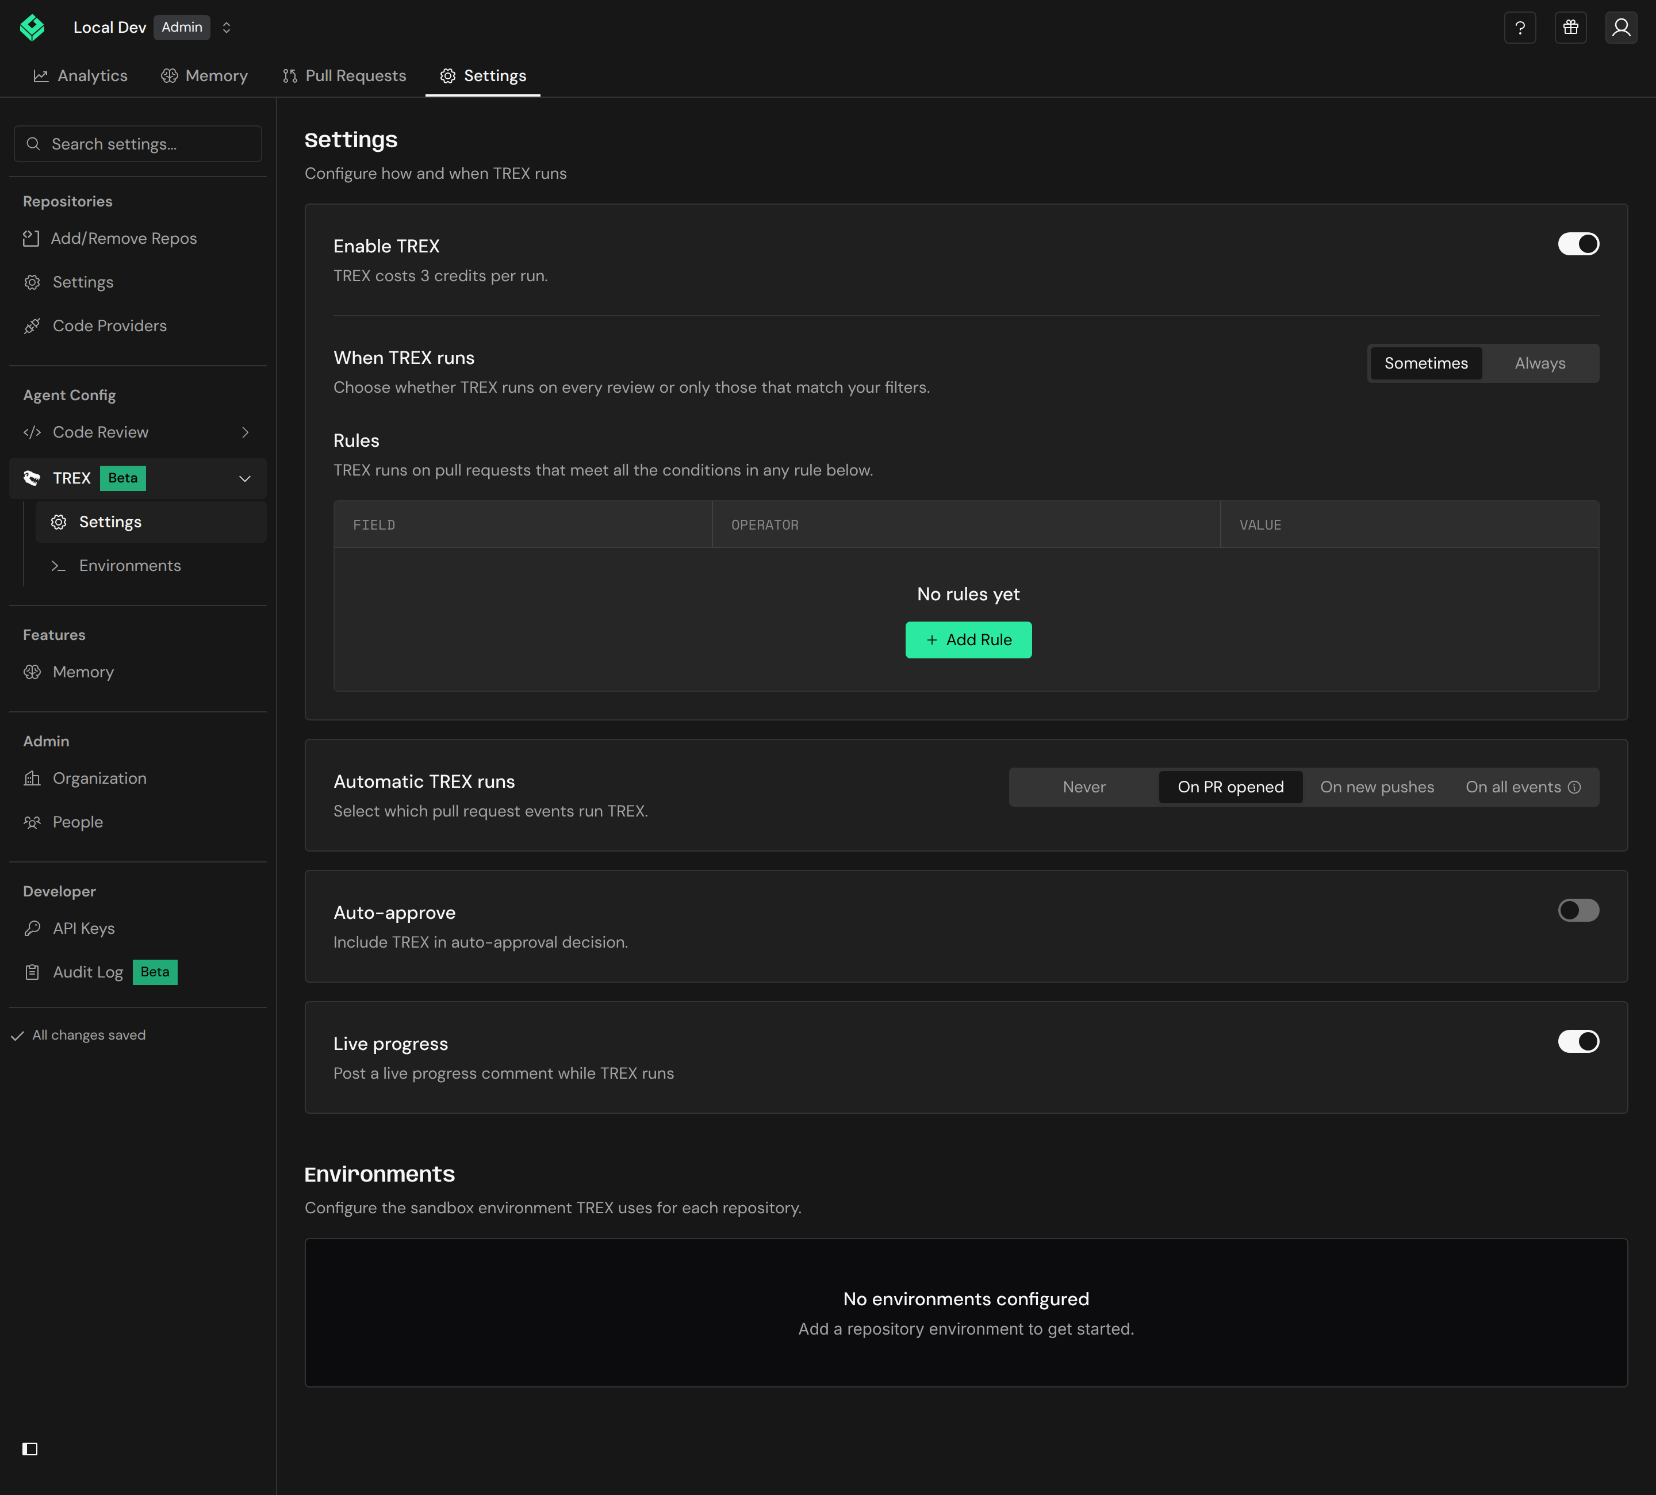Click the green app logo

[x=32, y=27]
